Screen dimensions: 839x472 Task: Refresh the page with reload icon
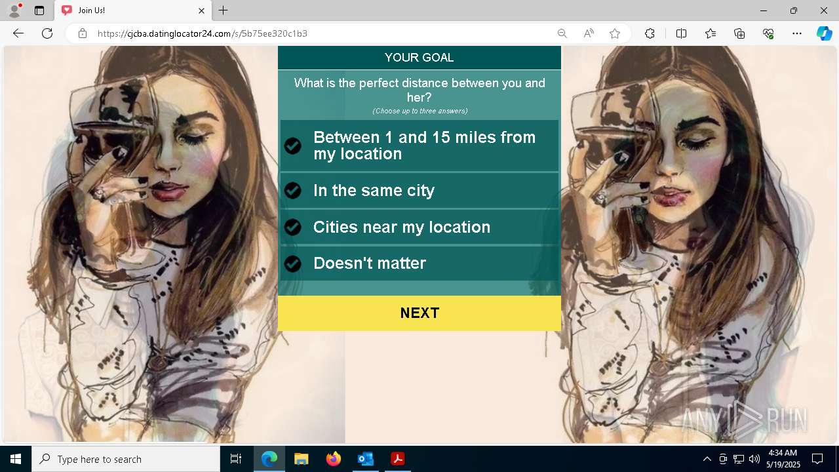coord(47,33)
